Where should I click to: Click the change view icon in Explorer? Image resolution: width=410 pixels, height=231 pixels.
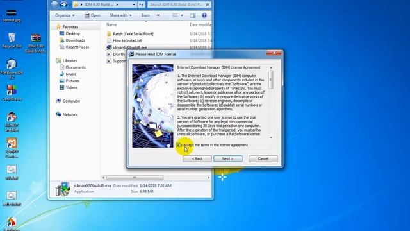tap(175, 15)
